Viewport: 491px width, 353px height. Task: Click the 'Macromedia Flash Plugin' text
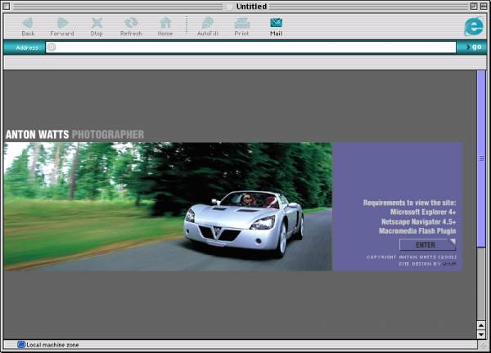coord(417,231)
